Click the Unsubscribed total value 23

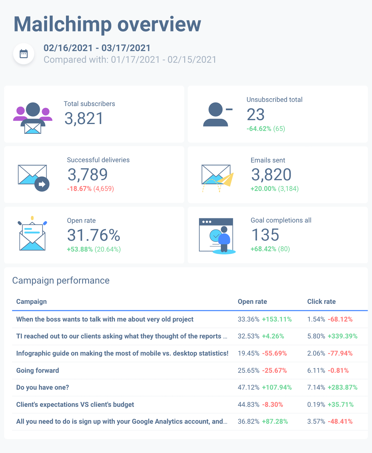click(256, 114)
